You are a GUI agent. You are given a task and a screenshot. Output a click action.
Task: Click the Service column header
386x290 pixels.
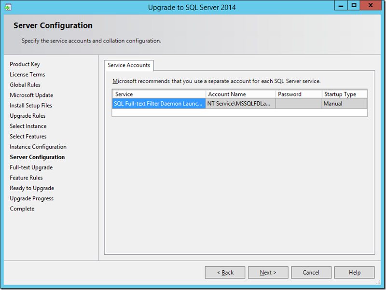click(159, 94)
